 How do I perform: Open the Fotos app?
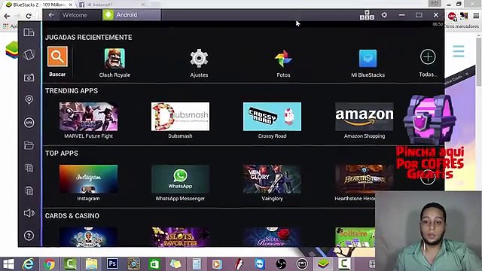point(283,59)
